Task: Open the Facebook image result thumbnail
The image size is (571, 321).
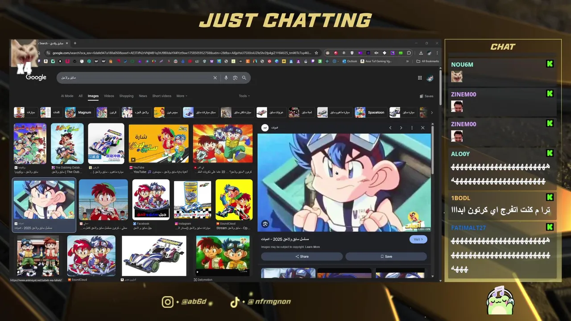Action: (151, 200)
